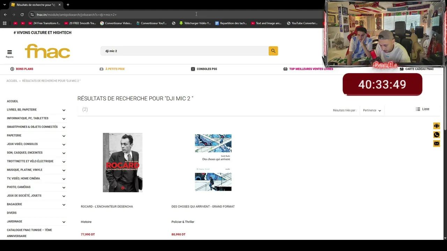This screenshot has height=251, width=447.
Task: Expand the TV, Vidéo, Home Cinéma category
Action: tap(64, 179)
